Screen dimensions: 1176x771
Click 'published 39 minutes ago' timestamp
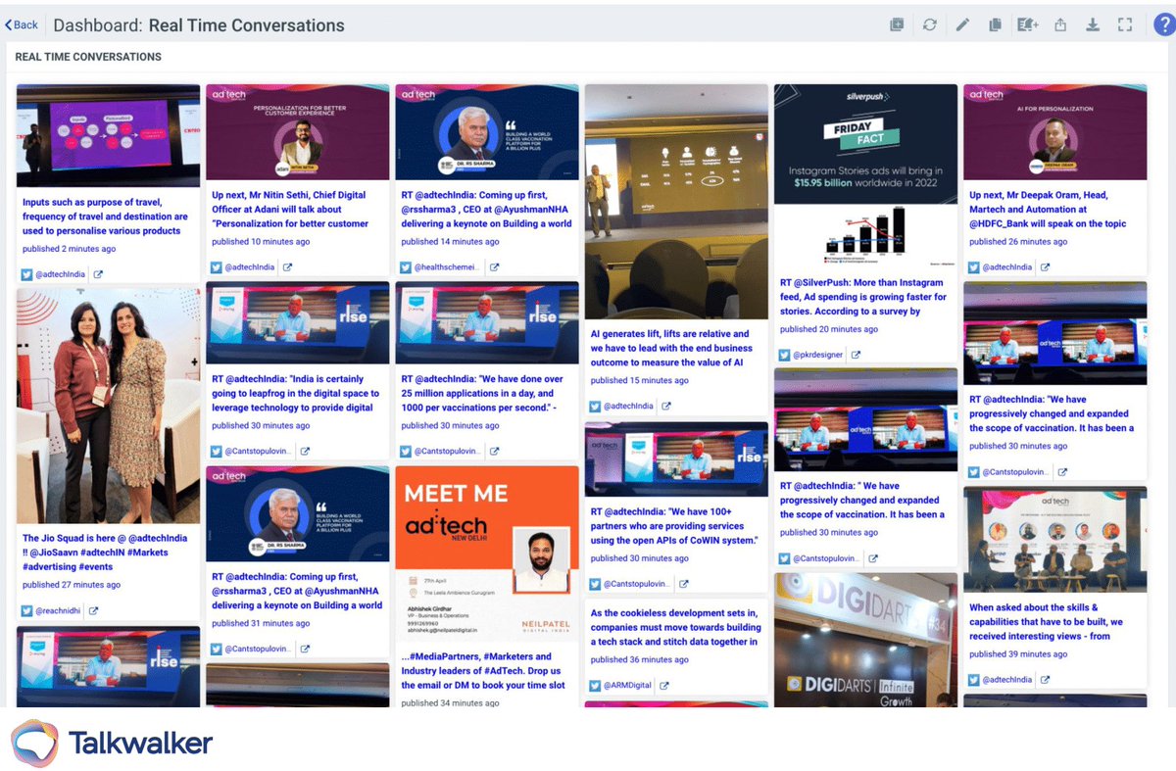tap(1018, 654)
